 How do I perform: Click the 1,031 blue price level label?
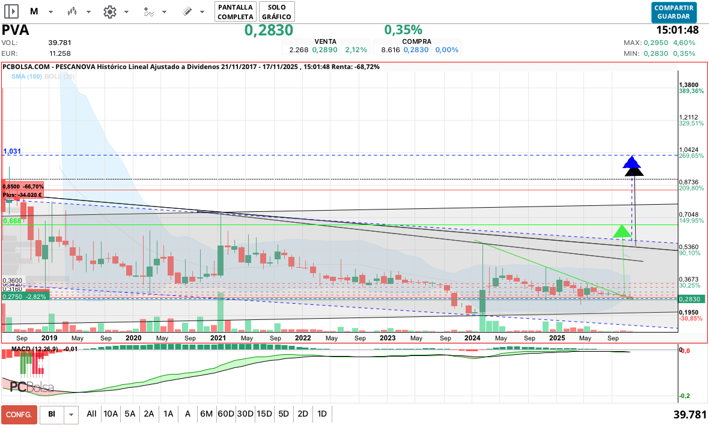(x=12, y=152)
